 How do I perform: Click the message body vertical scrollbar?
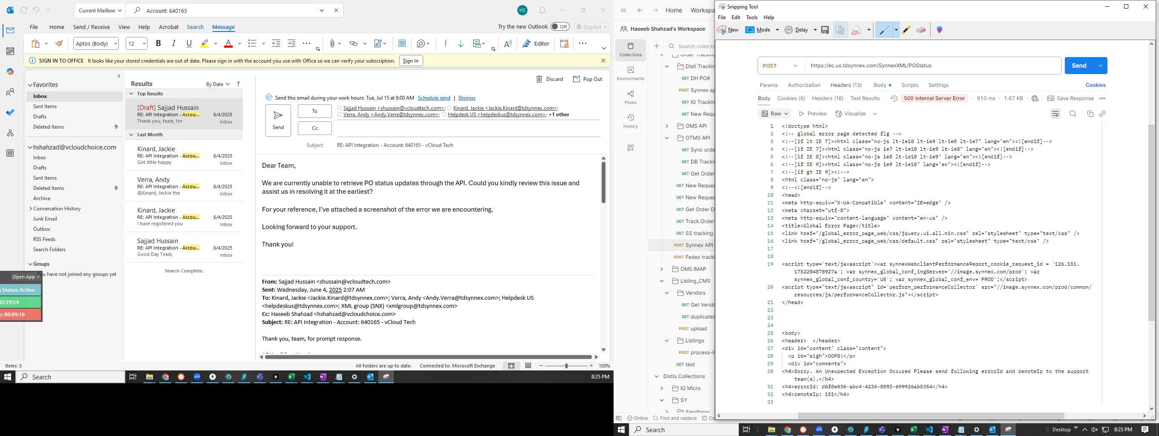click(x=603, y=183)
